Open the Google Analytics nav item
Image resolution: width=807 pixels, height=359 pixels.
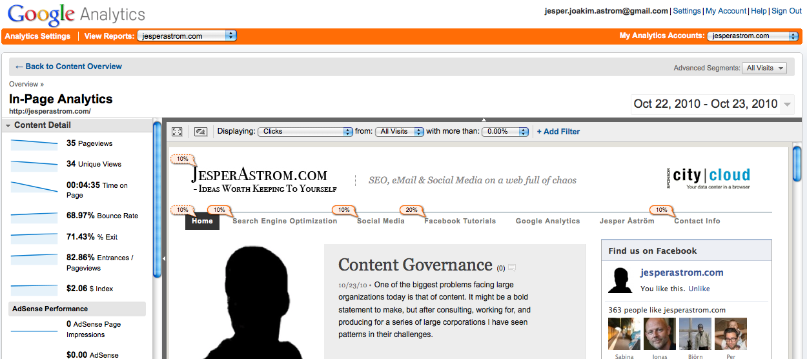click(x=548, y=221)
